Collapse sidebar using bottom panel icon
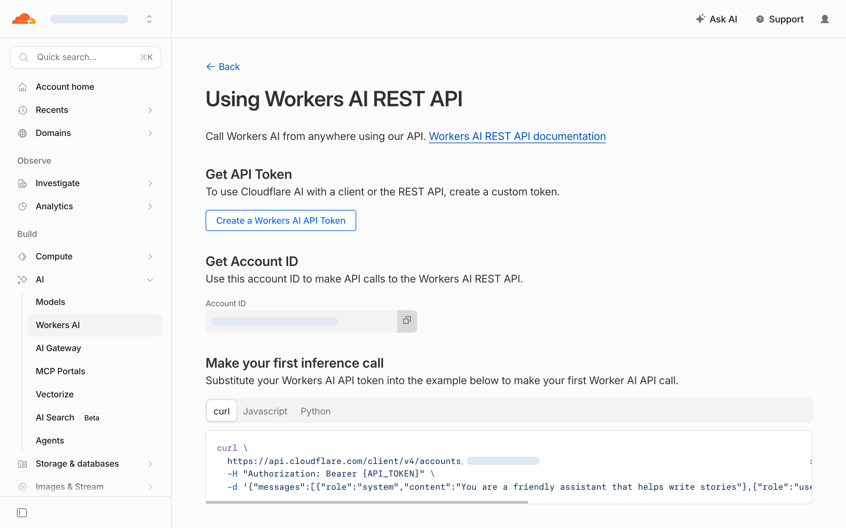This screenshot has height=528, width=846. coord(22,512)
